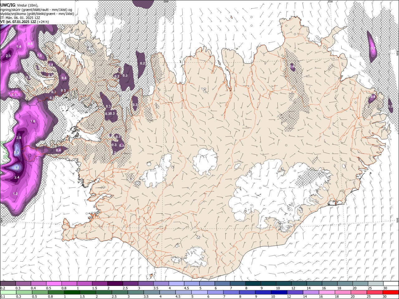Image resolution: width=399 pixels, height=299 pixels.
Task: Select the upper scale swatch between 14 and 16
Action: [315, 284]
